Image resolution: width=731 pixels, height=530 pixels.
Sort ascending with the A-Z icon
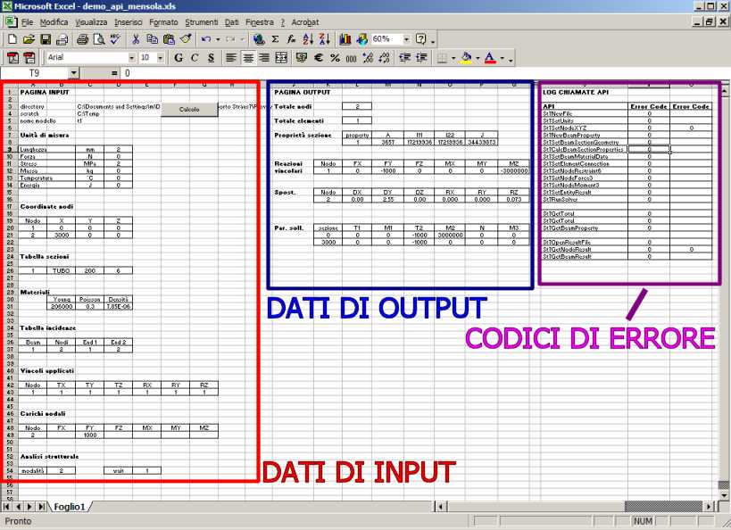[x=308, y=39]
